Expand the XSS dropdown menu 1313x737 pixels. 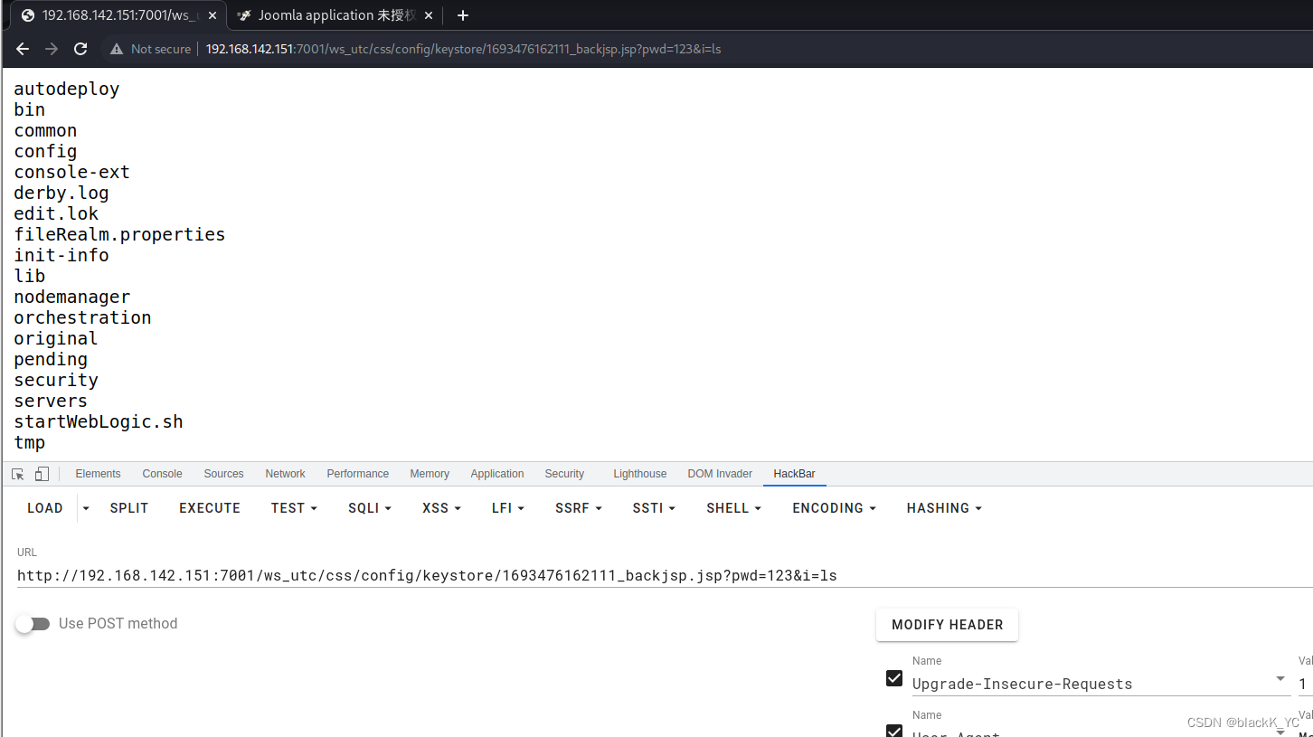pos(441,508)
